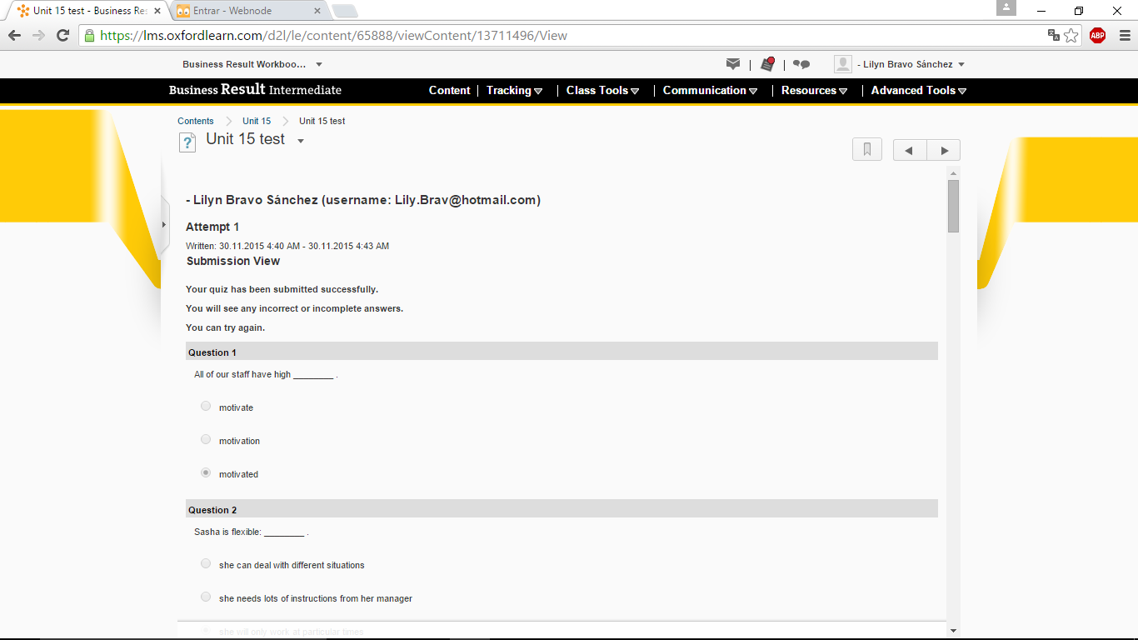
Task: Open the email envelope icon
Action: pyautogui.click(x=733, y=64)
